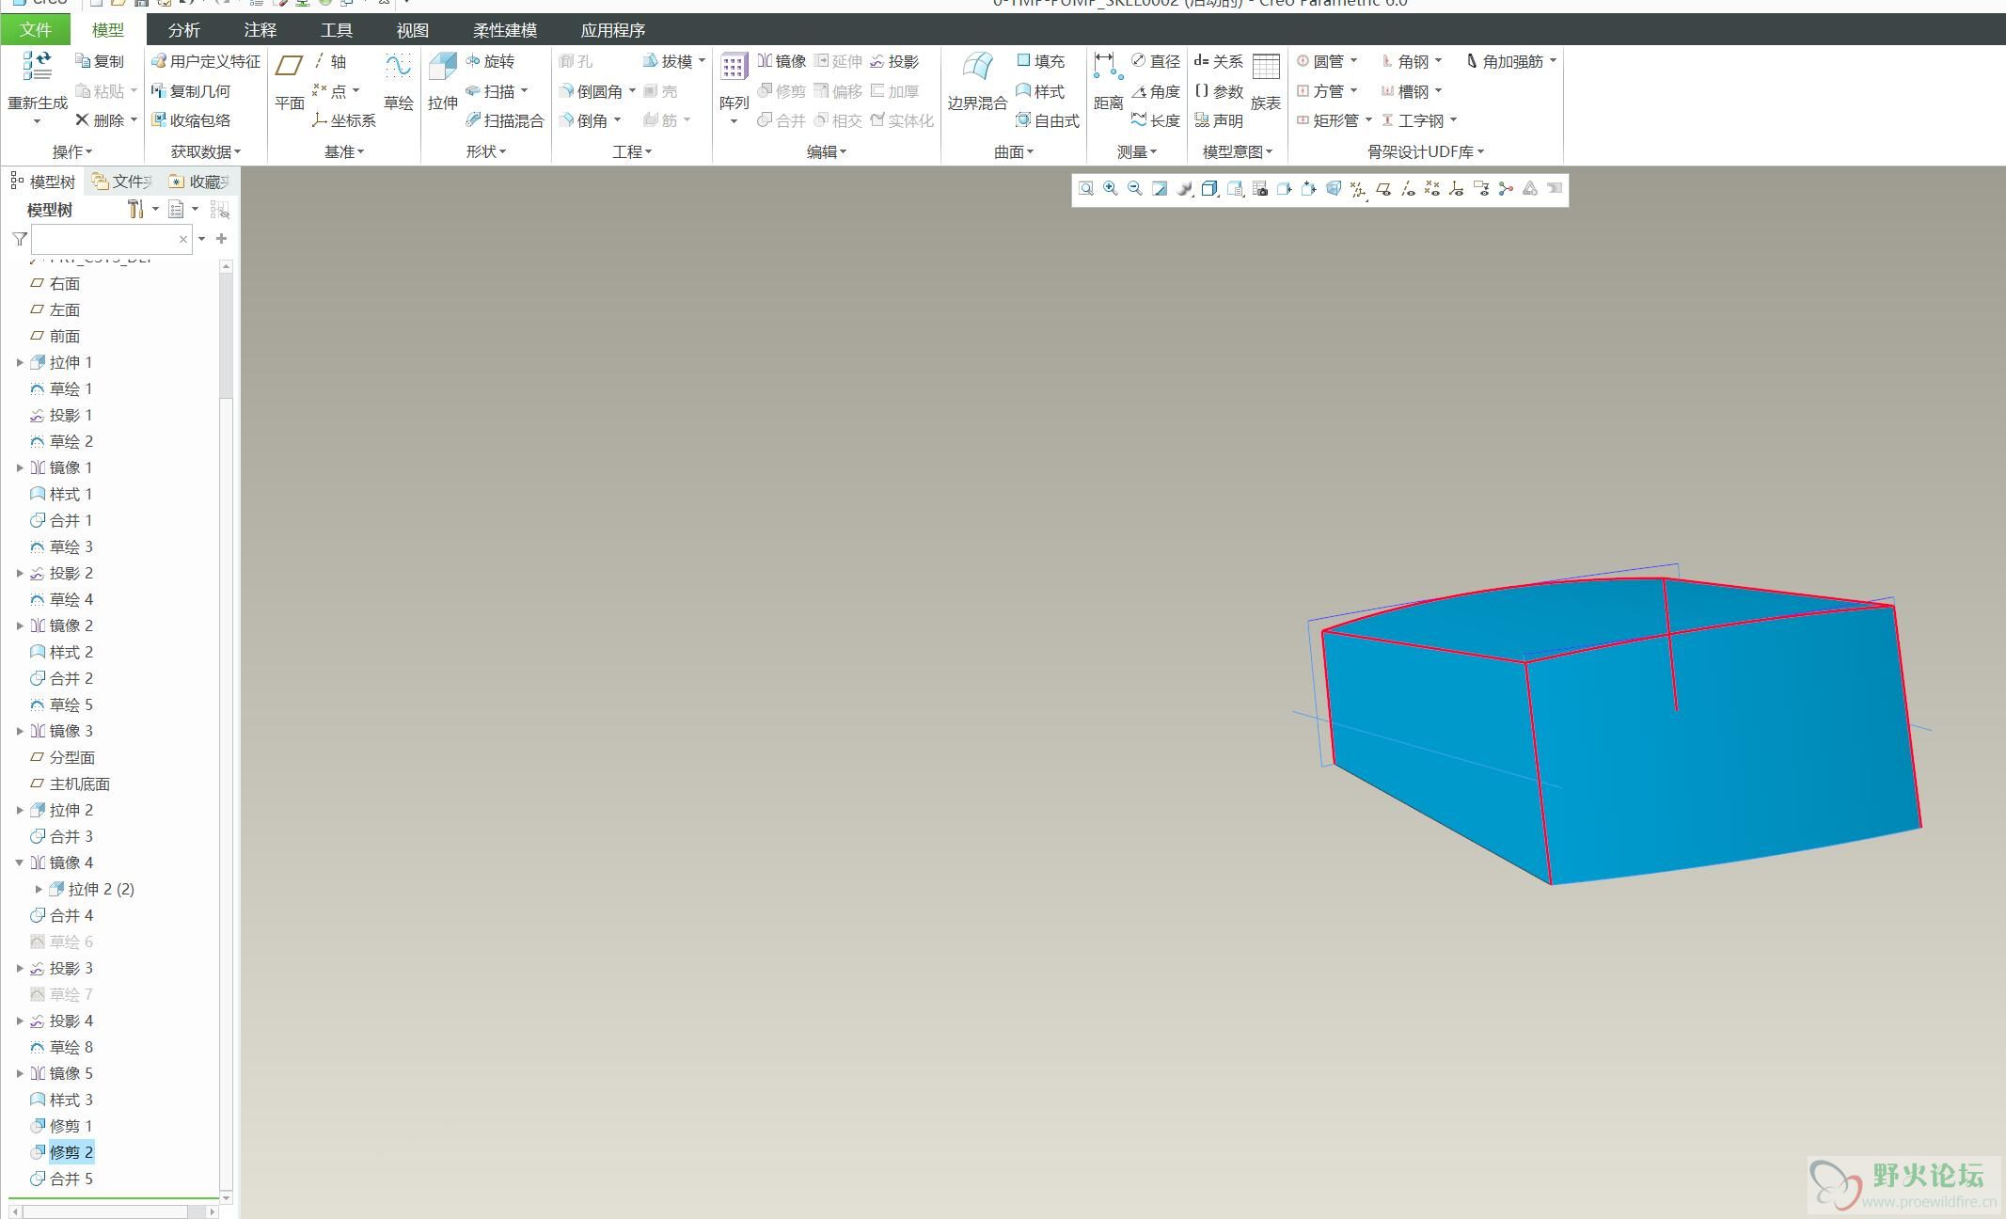Screen dimensions: 2006x1219
Task: Switch to the 柔性建模 ribbon tab
Action: click(x=505, y=30)
